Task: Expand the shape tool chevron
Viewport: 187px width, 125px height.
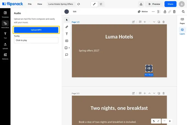Action: pos(69,48)
